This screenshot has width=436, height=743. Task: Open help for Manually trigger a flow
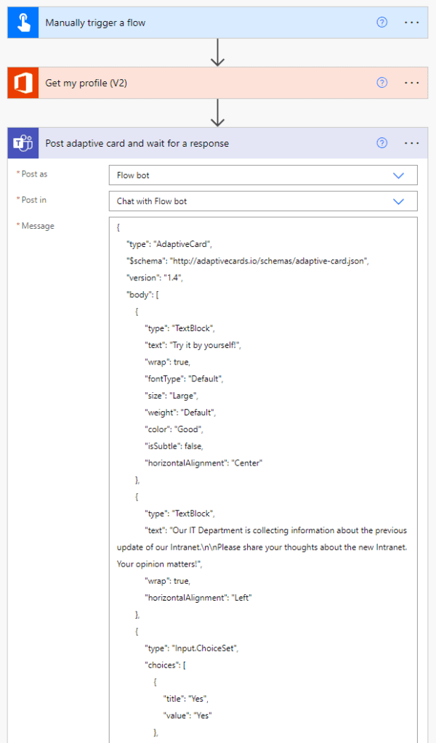[x=382, y=23]
